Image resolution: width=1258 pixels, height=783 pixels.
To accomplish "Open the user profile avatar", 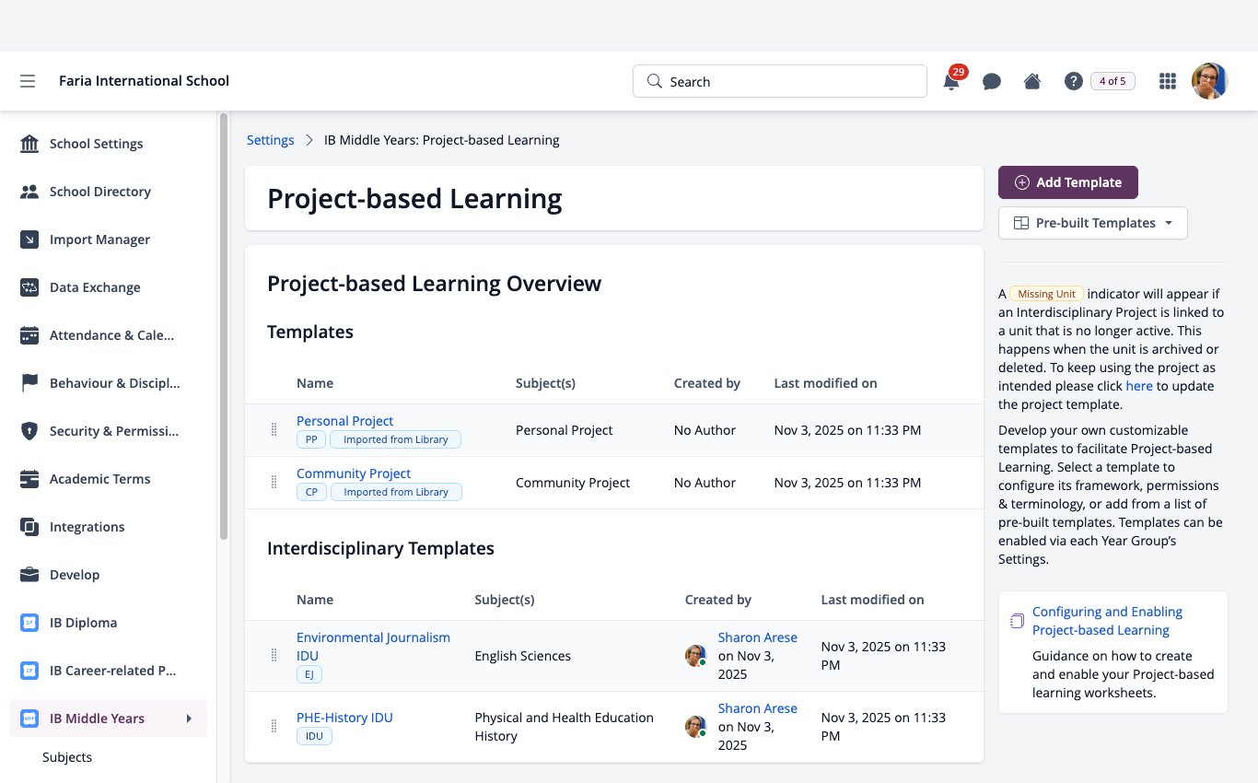I will pos(1209,81).
